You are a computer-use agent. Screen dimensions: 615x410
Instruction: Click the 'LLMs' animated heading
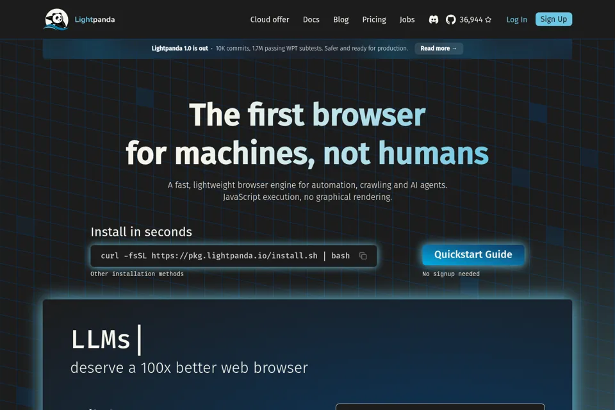point(101,340)
